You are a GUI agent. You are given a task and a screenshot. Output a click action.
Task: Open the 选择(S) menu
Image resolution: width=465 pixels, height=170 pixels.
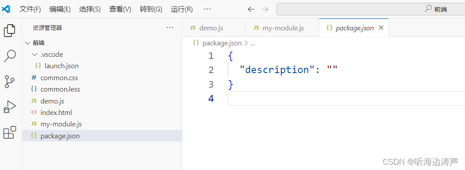coord(90,9)
